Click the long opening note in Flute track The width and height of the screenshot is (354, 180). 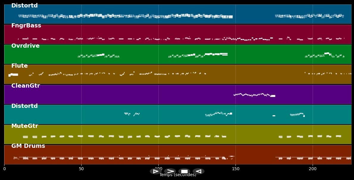14,75
